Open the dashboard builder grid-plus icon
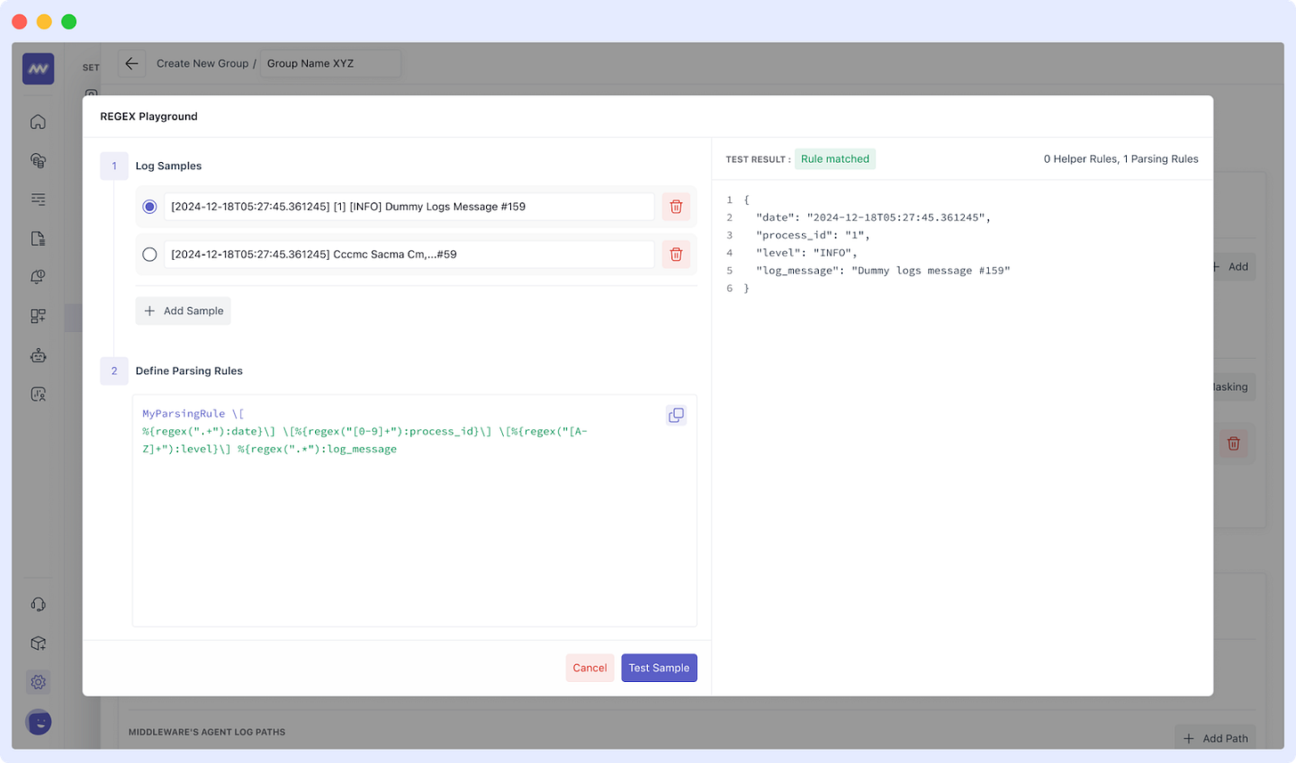The image size is (1296, 763). [38, 316]
